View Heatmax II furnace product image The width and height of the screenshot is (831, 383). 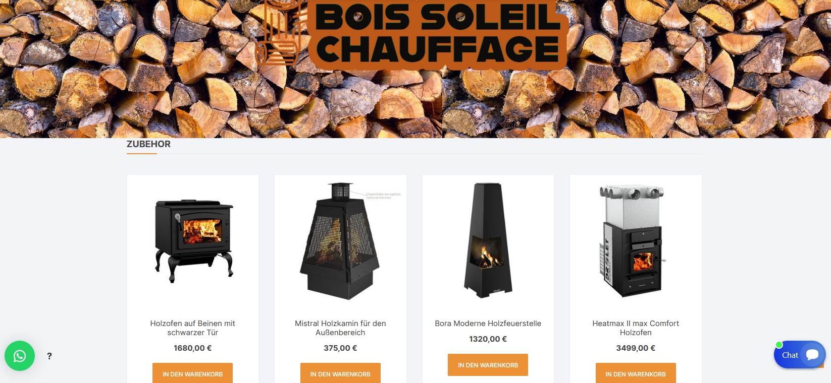click(633, 241)
